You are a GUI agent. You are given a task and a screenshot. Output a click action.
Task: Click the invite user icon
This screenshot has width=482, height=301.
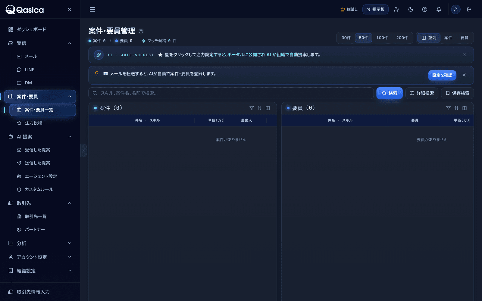[396, 10]
